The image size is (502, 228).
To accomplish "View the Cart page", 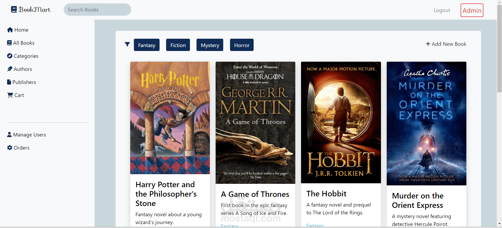I will tap(15, 95).
